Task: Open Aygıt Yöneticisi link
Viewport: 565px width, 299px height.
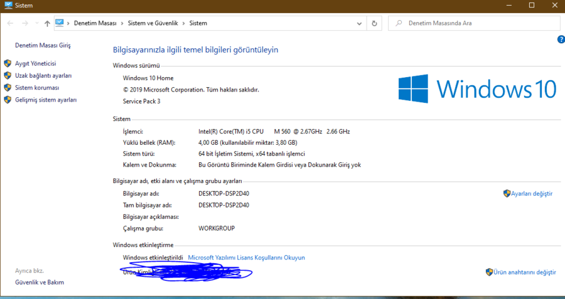Action: click(35, 63)
